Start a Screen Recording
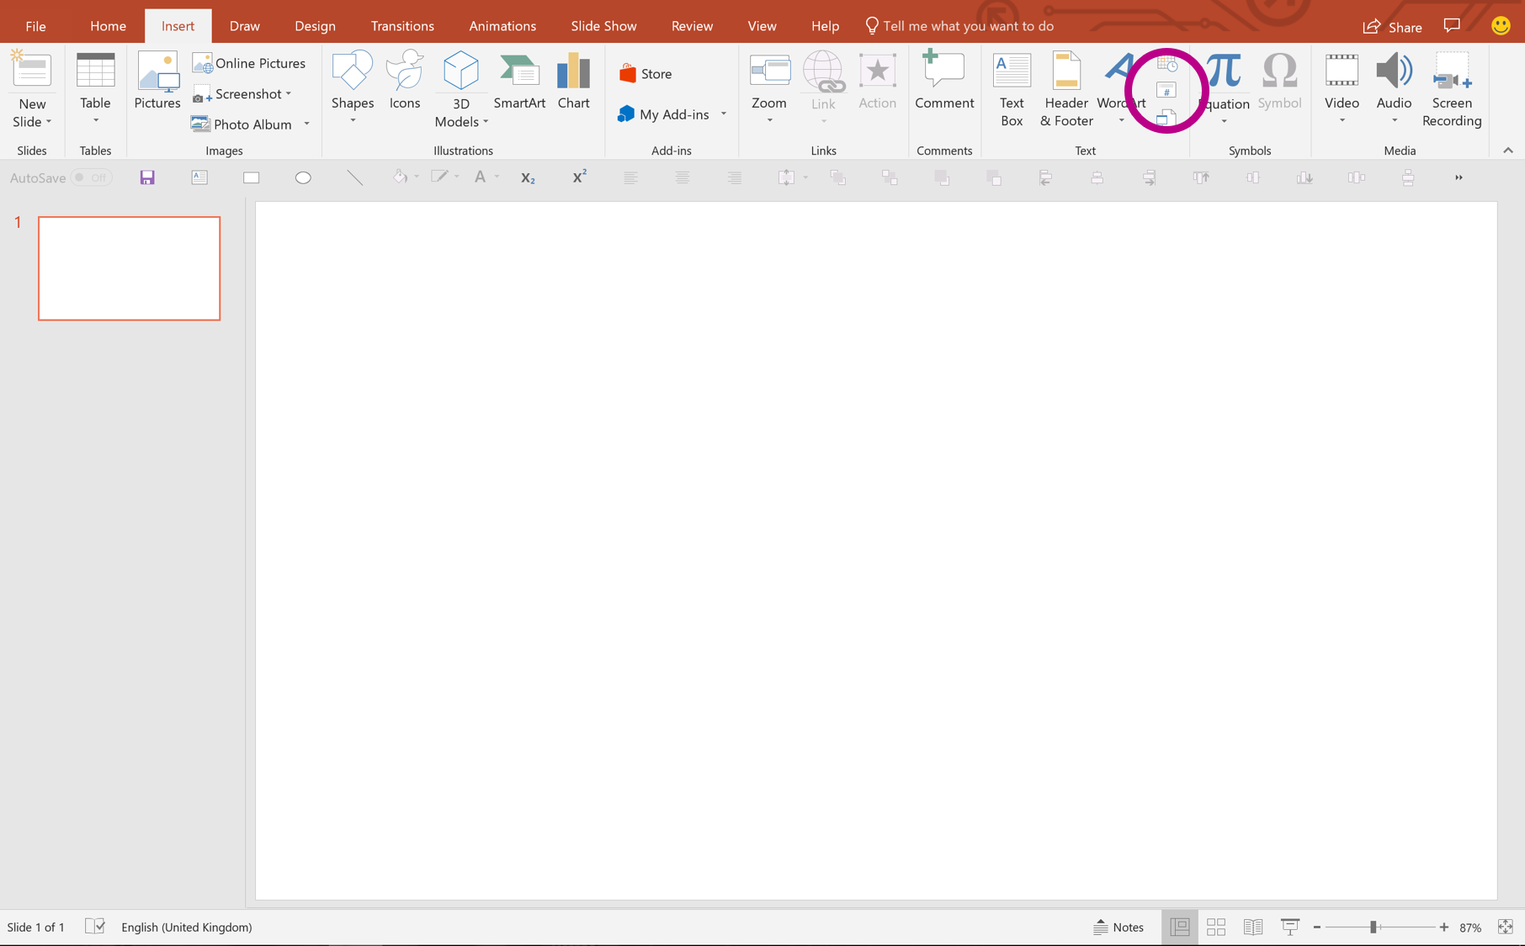The image size is (1525, 946). [1451, 88]
